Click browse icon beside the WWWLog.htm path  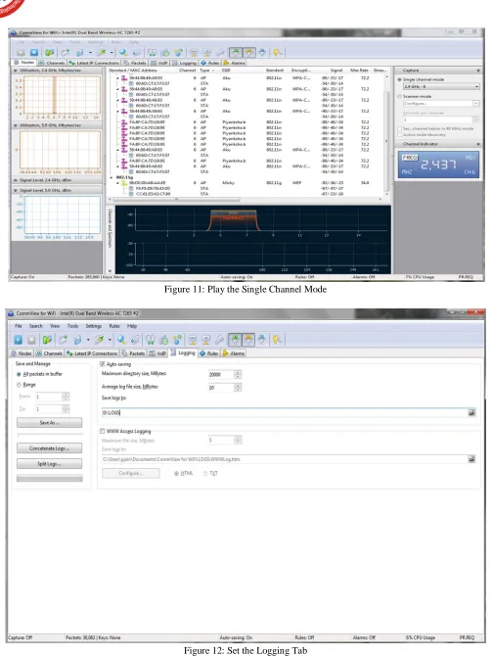click(471, 459)
